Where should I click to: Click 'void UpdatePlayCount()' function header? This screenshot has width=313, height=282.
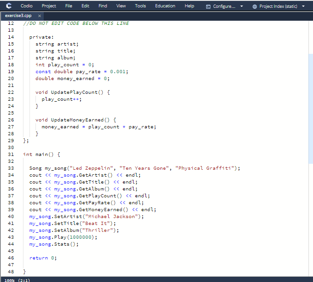(73, 92)
